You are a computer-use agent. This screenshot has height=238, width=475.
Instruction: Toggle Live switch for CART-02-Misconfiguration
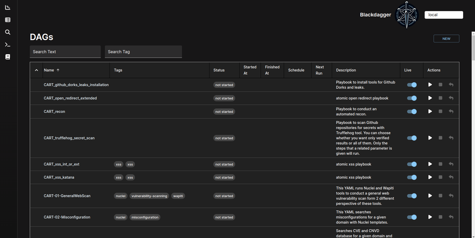[x=412, y=217]
